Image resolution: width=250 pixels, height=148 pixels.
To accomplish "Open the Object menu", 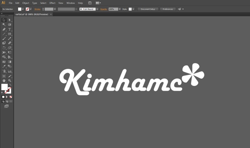I will click(26, 3).
